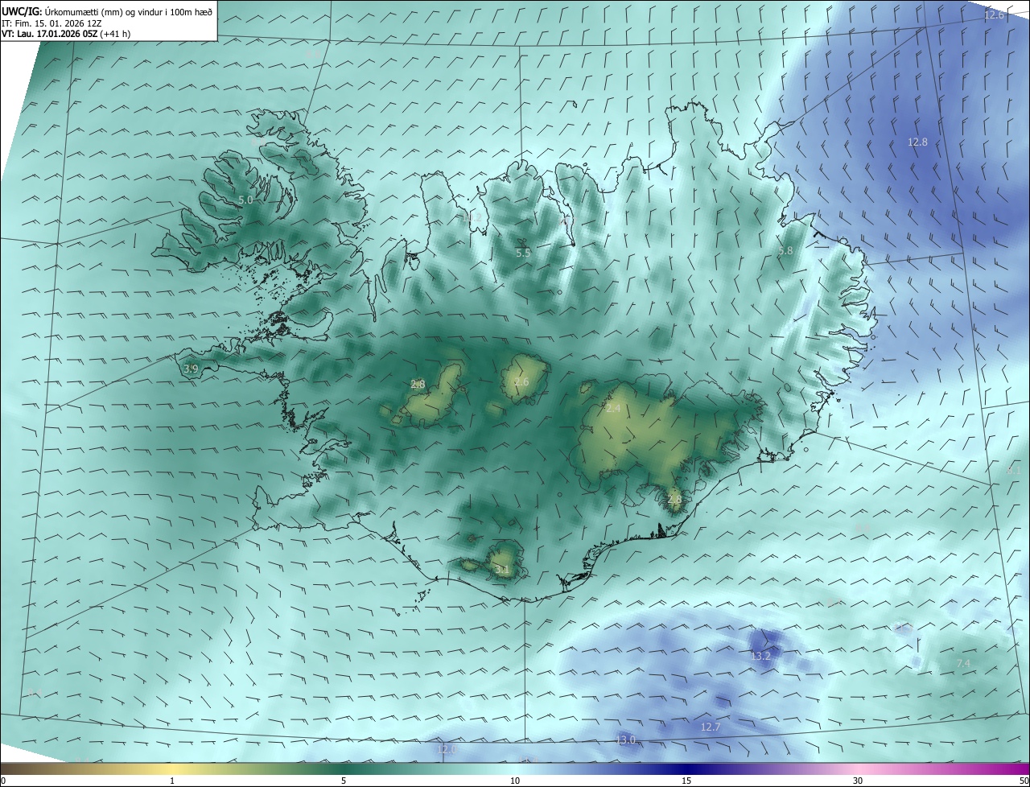
Task: Click the 13.2 value label in the southern sea
Action: 760,657
